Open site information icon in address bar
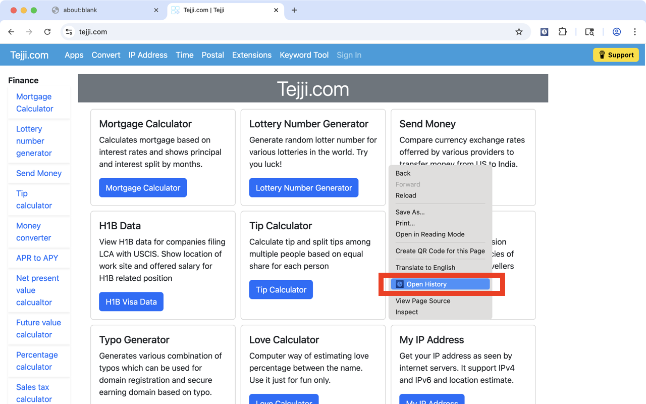Screen dimensions: 646x404 tap(70, 32)
